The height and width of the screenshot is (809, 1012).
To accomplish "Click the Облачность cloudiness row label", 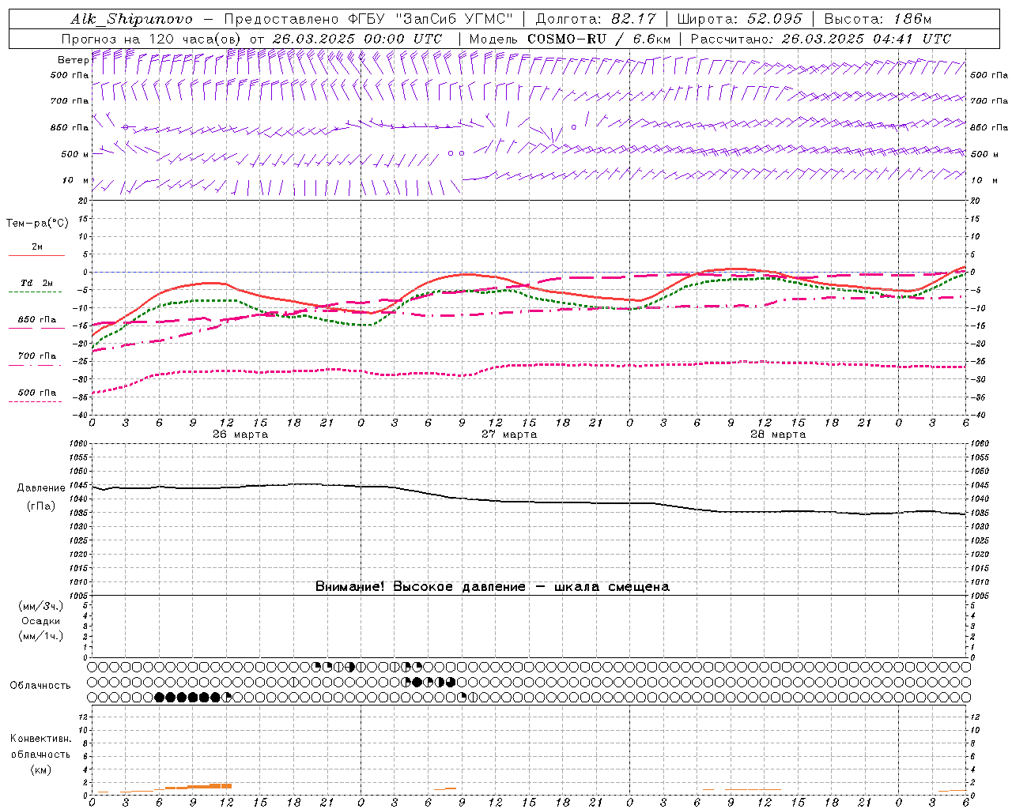I will tap(40, 685).
